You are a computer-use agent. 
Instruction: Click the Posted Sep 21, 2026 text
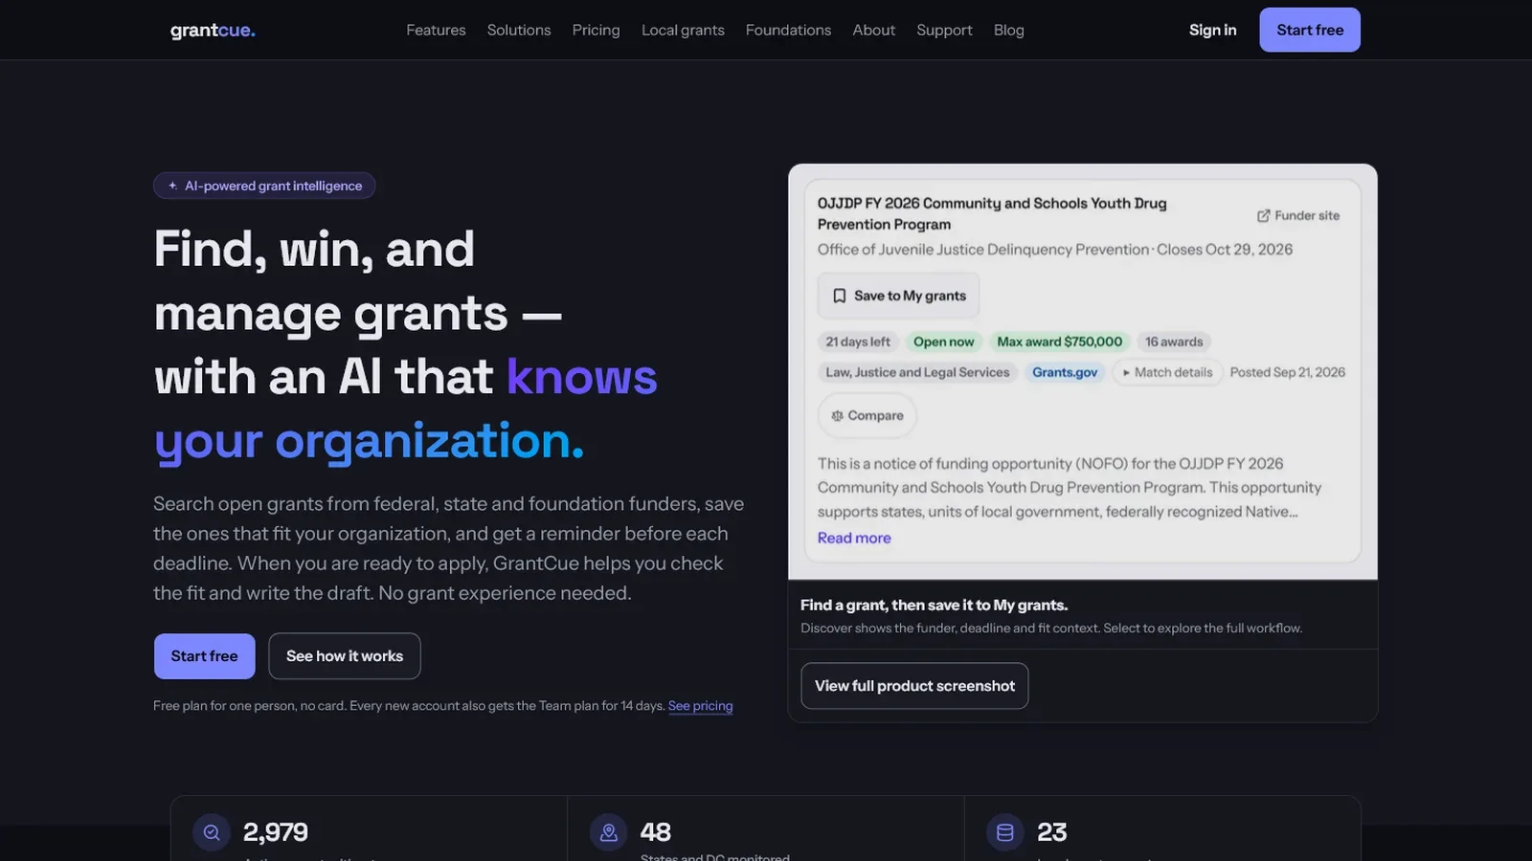1287,372
